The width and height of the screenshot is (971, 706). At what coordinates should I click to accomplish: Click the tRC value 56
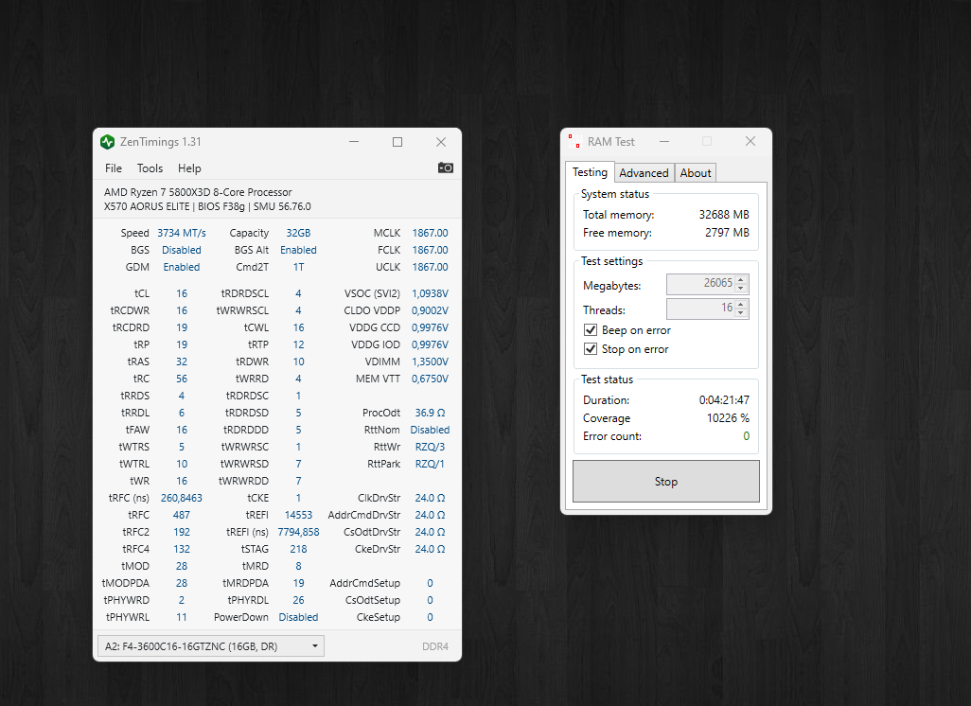coord(182,379)
